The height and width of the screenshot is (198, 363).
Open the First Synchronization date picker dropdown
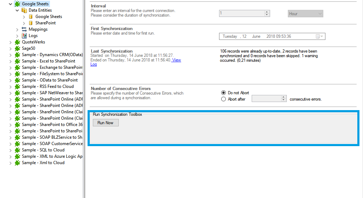click(x=322, y=36)
